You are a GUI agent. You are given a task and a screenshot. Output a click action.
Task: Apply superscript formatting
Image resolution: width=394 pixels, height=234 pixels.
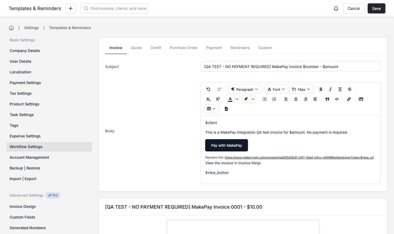pos(218,99)
